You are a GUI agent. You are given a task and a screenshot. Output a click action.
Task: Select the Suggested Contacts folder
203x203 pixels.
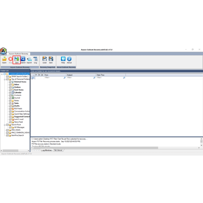pos(22,117)
